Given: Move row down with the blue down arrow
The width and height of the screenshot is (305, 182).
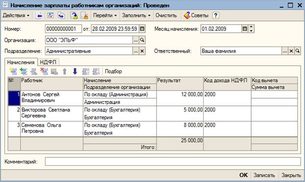Looking at the screenshot, I should pyautogui.click(x=75, y=72).
